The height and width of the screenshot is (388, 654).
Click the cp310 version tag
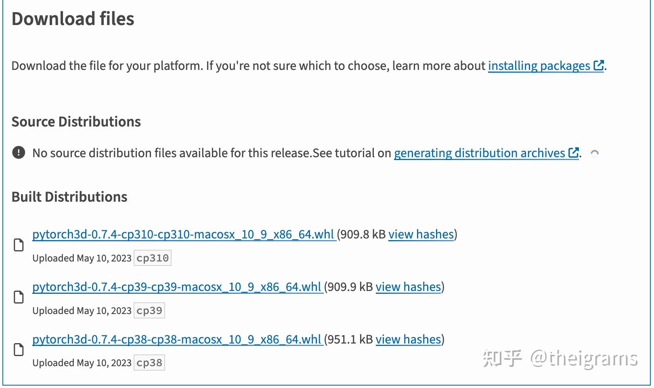point(153,257)
